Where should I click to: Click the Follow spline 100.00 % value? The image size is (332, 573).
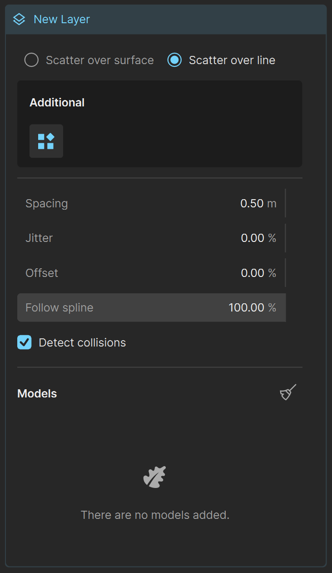[253, 307]
